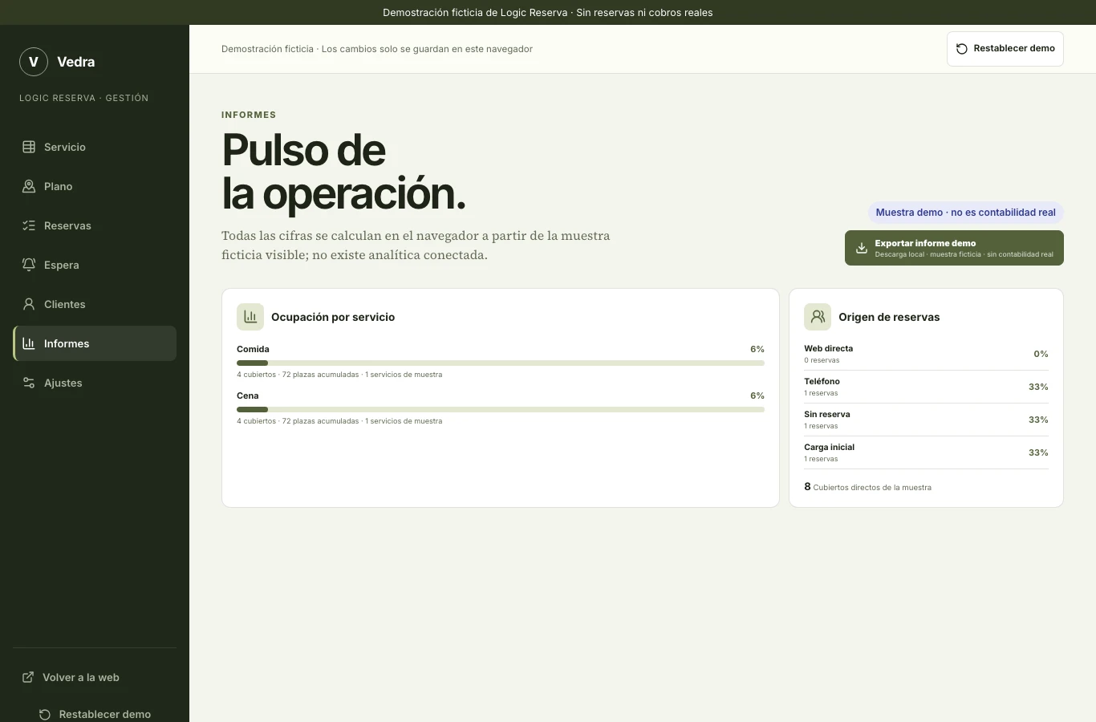This screenshot has height=722, width=1096.
Task: Click the top demo notice banner text
Action: tap(548, 12)
